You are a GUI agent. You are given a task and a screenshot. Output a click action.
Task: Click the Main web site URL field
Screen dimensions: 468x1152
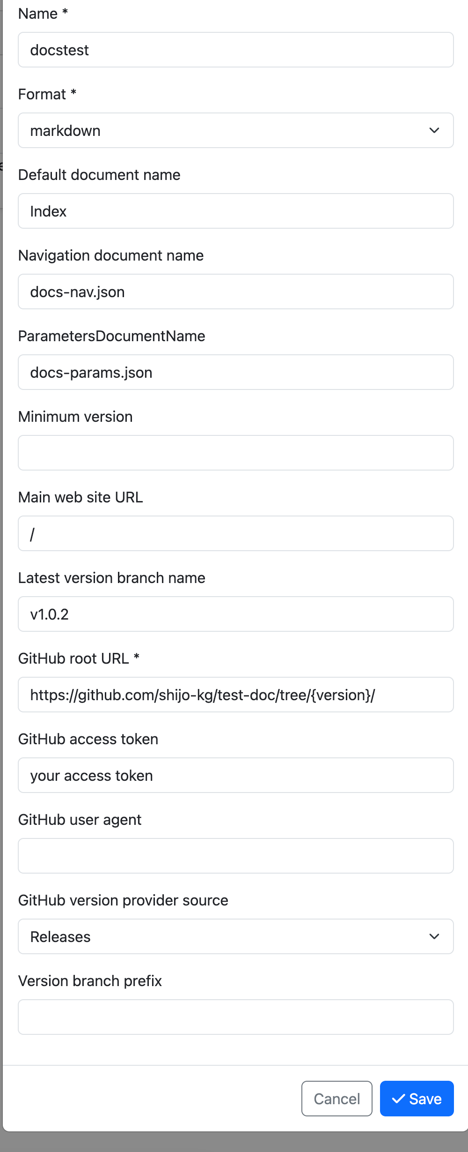point(235,533)
